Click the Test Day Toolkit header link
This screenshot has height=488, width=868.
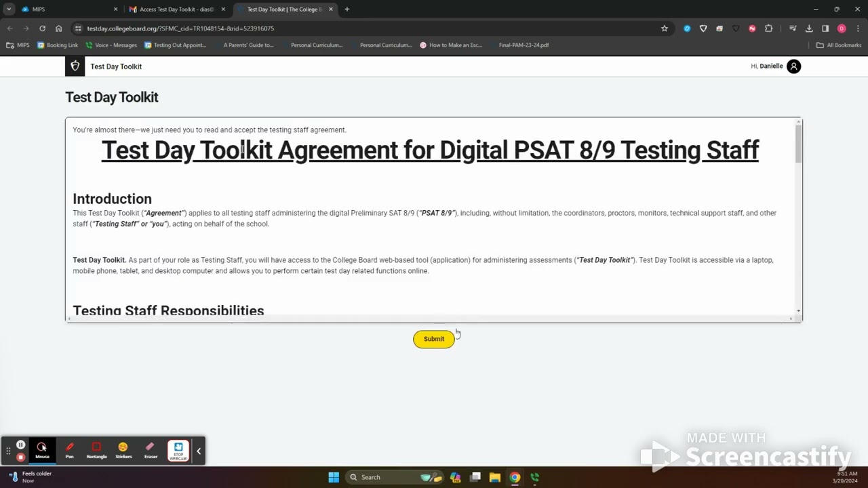click(116, 66)
